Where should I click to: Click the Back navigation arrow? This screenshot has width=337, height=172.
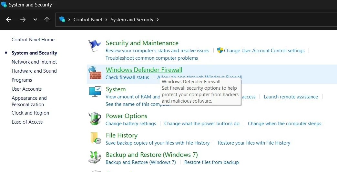(9, 20)
